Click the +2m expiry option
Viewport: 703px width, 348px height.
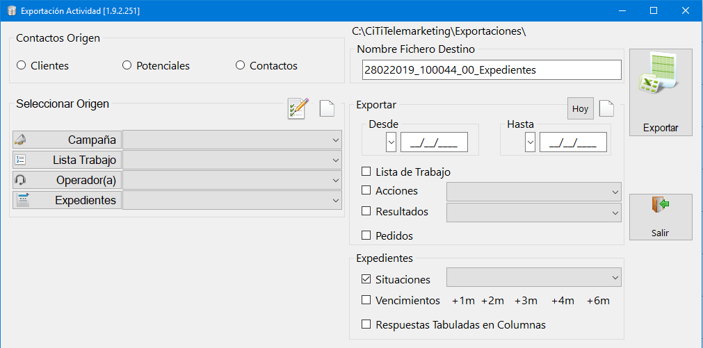pos(493,301)
